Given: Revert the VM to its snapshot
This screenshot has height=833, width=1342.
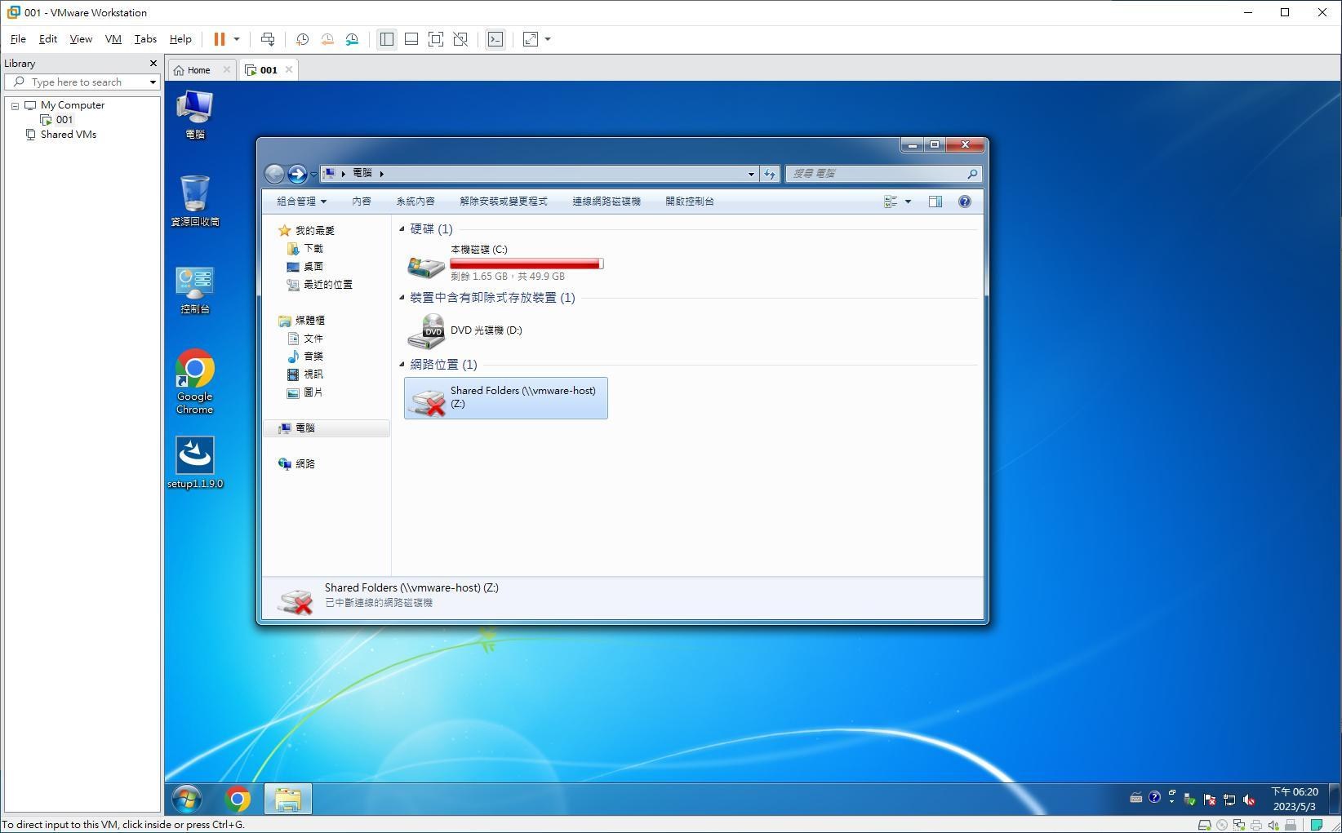Looking at the screenshot, I should click(327, 38).
